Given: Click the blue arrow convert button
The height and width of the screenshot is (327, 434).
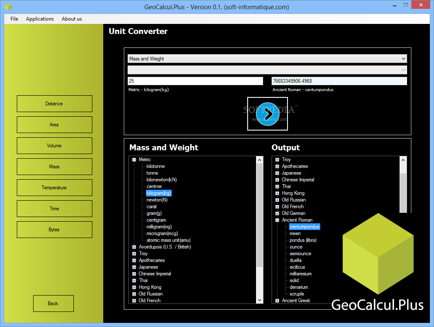Looking at the screenshot, I should (x=267, y=114).
